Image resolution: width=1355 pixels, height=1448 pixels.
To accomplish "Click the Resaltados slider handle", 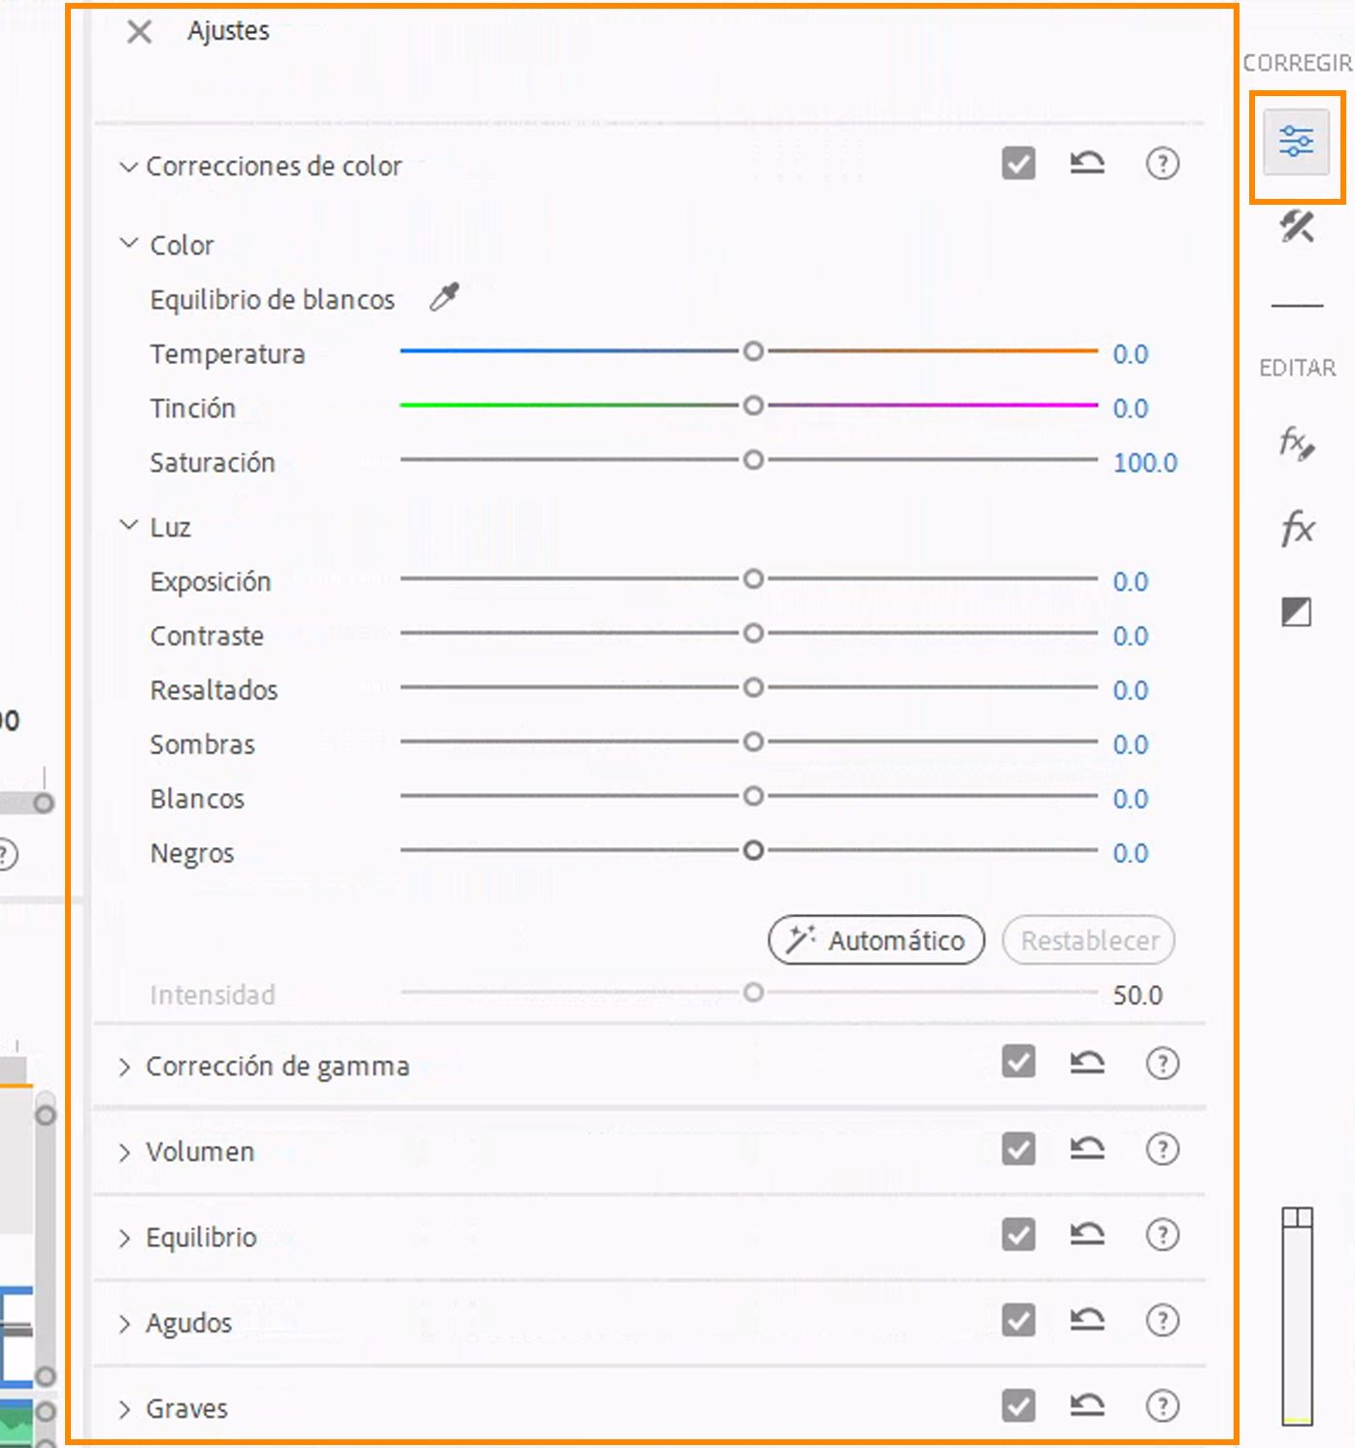I will point(753,688).
